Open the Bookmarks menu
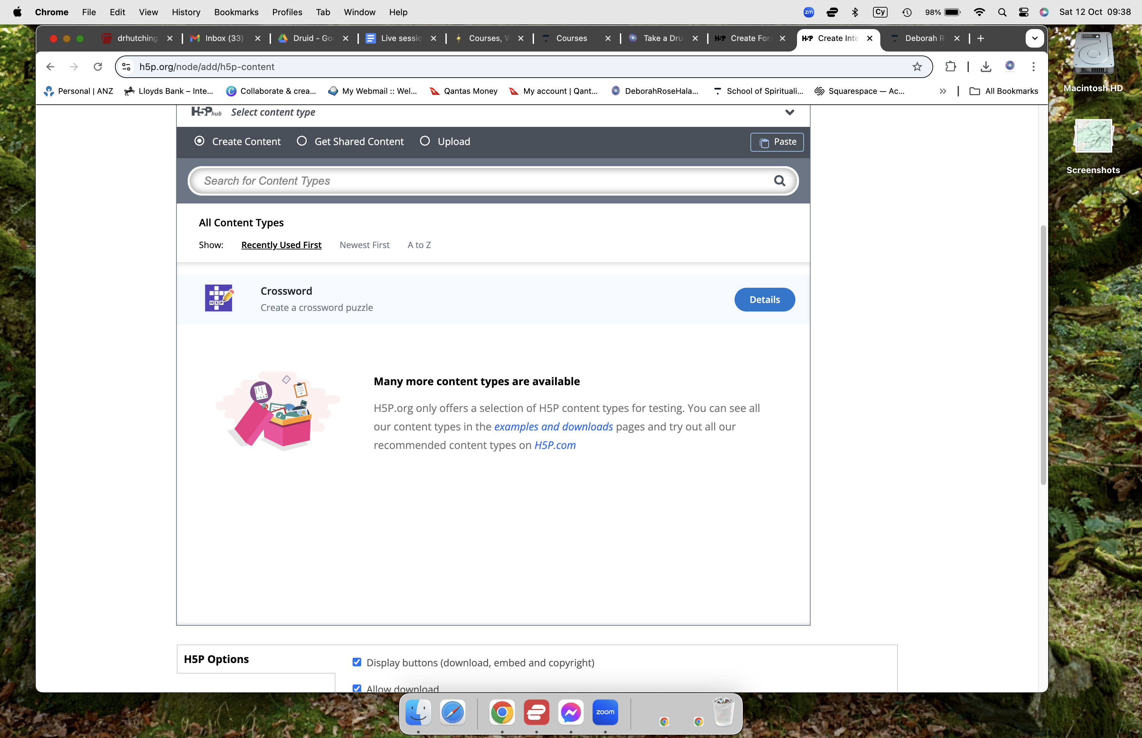Image resolution: width=1142 pixels, height=738 pixels. (236, 12)
